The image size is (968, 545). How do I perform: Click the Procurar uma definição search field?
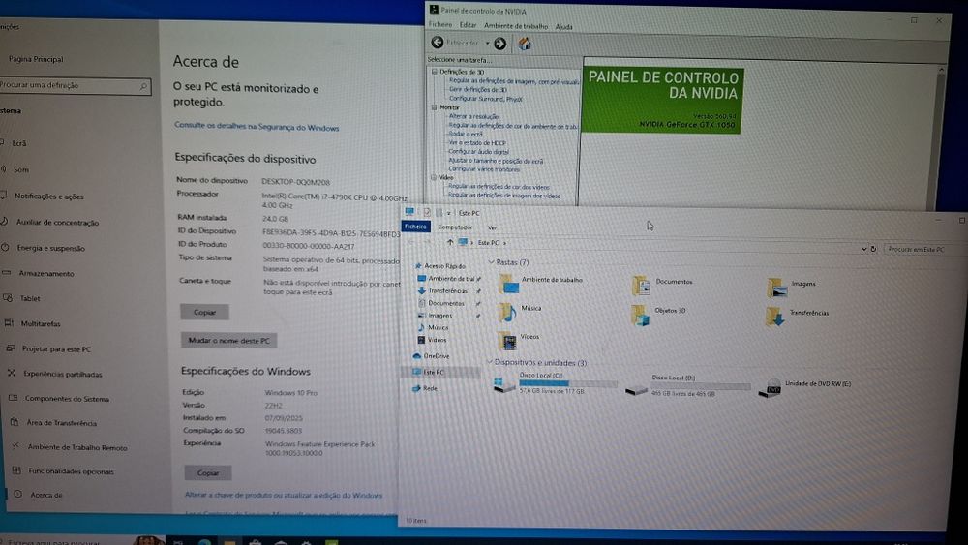pos(75,86)
